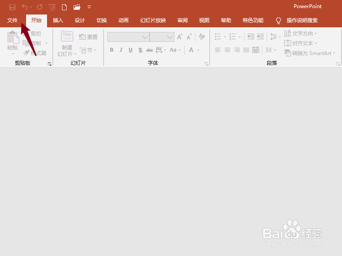This screenshot has height=256, width=342.
Task: Switch to the 插入 (Insert) tab
Action: 58,20
